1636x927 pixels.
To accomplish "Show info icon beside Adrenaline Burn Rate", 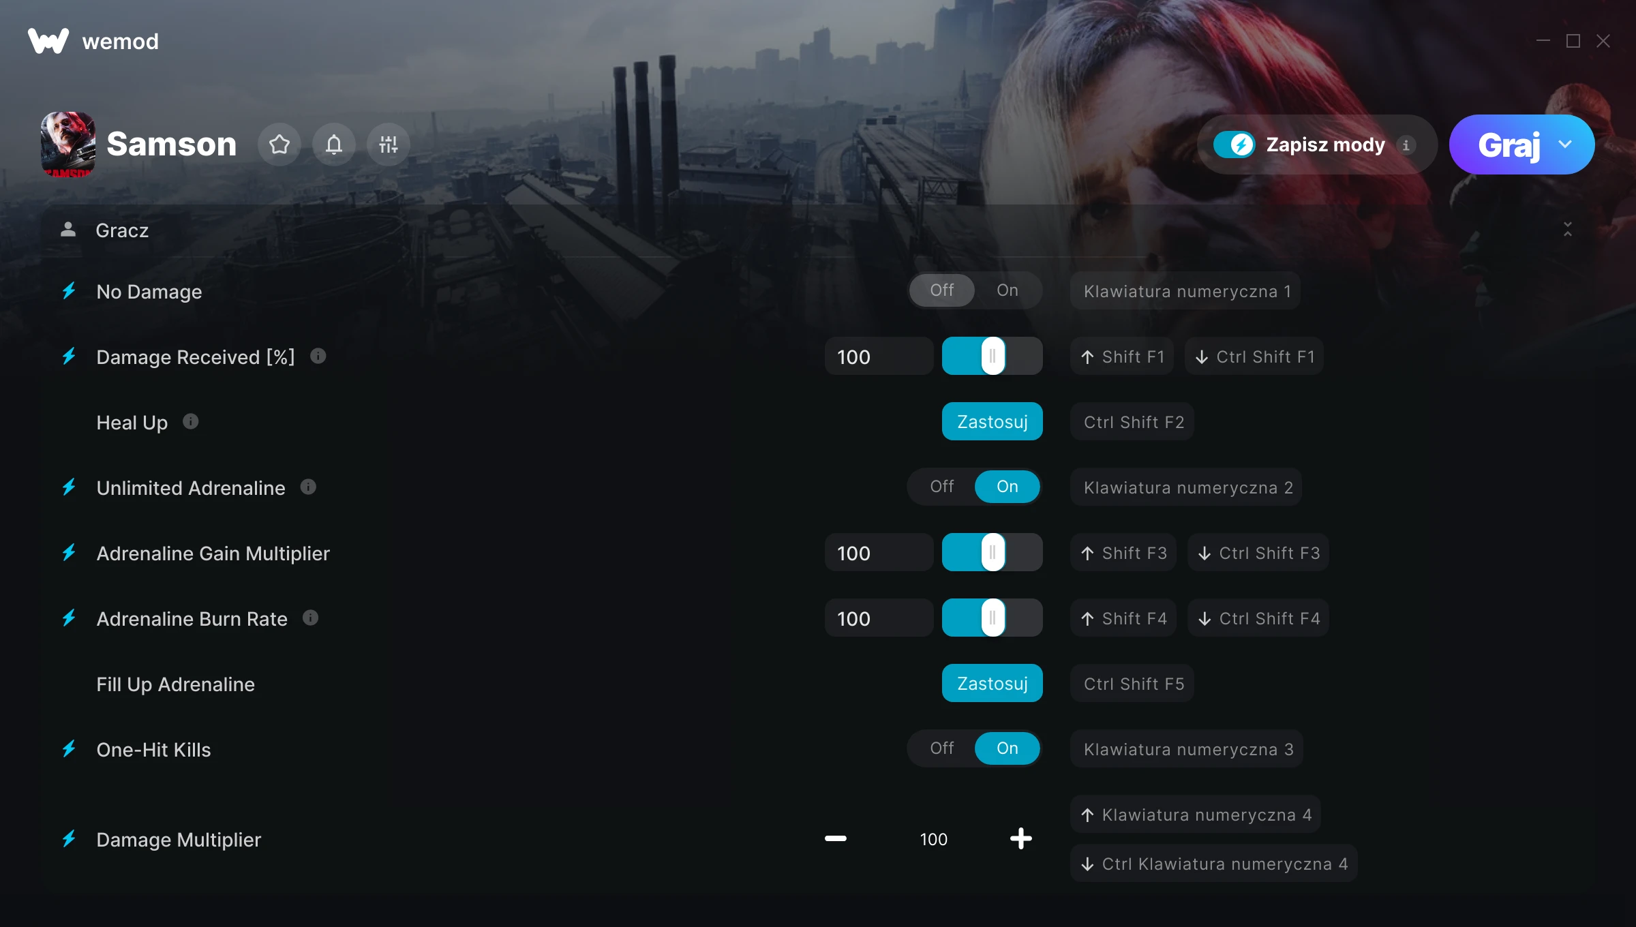I will pos(311,618).
